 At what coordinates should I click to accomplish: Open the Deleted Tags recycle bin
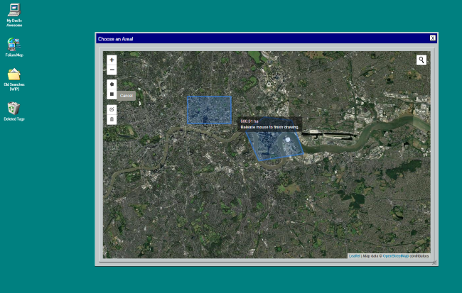[x=14, y=111]
